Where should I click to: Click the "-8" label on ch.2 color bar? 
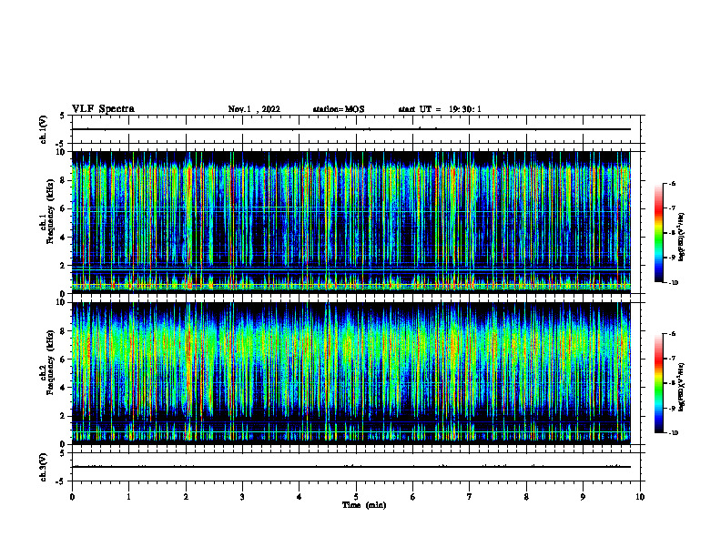672,383
